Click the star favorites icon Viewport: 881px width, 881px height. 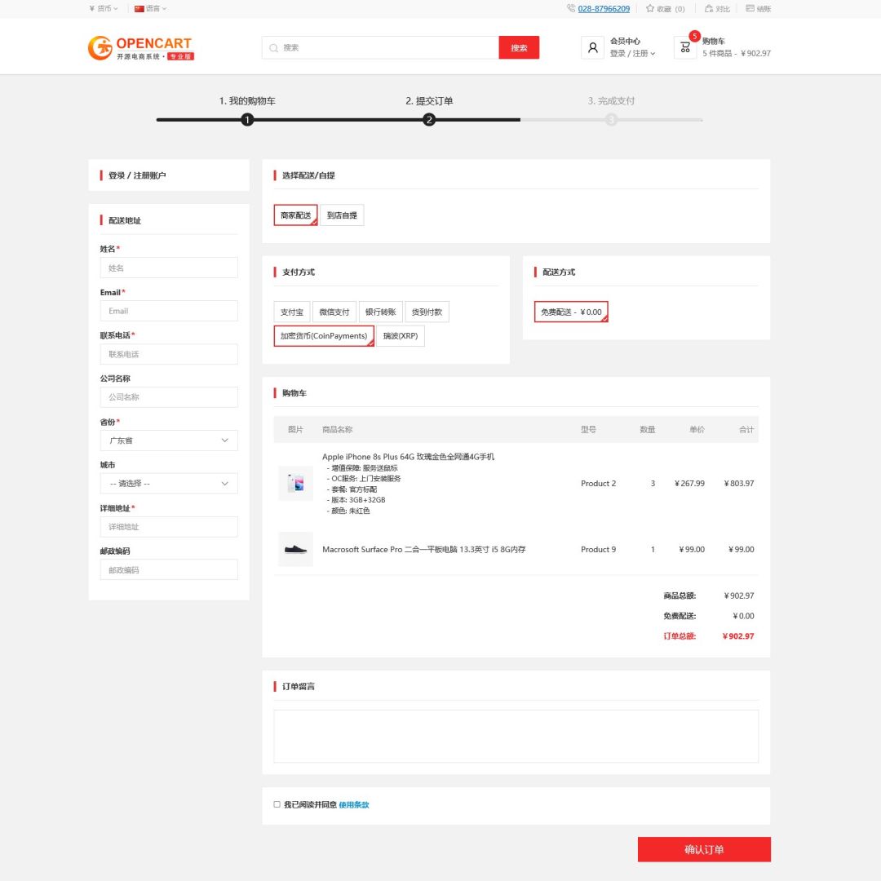pyautogui.click(x=650, y=8)
